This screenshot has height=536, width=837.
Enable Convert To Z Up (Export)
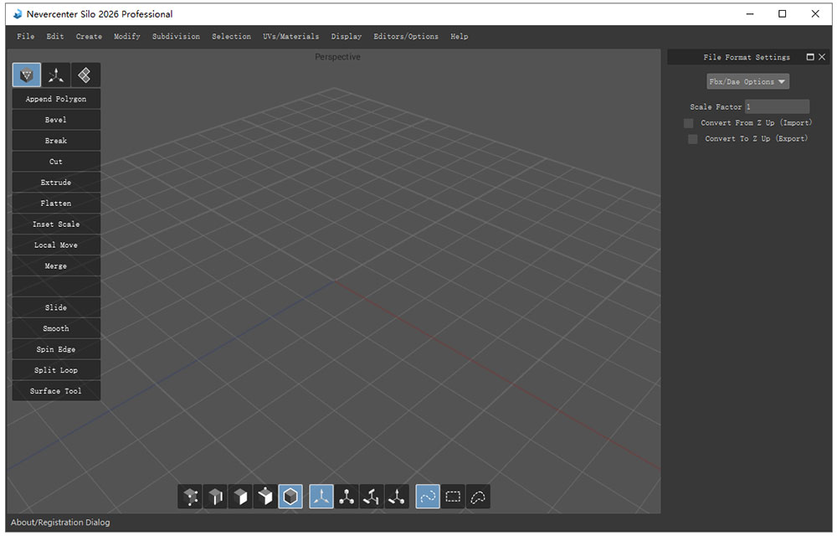tap(693, 139)
